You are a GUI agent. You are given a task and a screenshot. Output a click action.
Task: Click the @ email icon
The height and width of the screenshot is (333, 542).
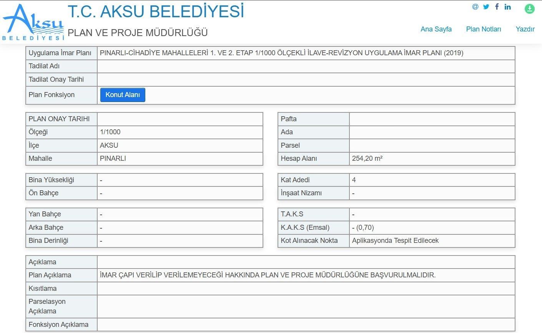pos(475,7)
